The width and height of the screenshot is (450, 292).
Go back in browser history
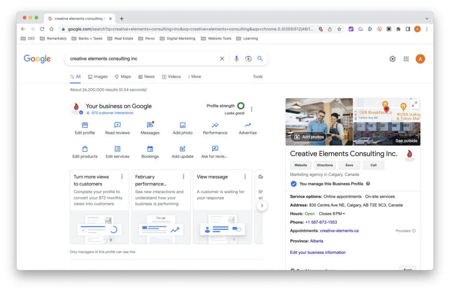pos(23,29)
